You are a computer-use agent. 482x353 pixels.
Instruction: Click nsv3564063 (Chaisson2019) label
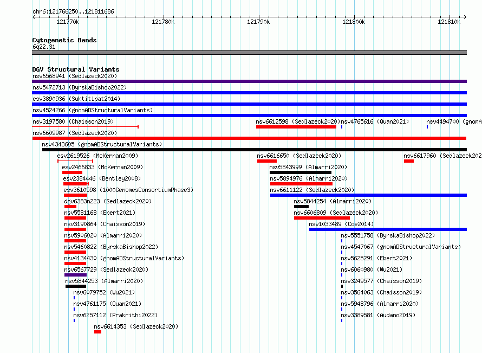381,292
